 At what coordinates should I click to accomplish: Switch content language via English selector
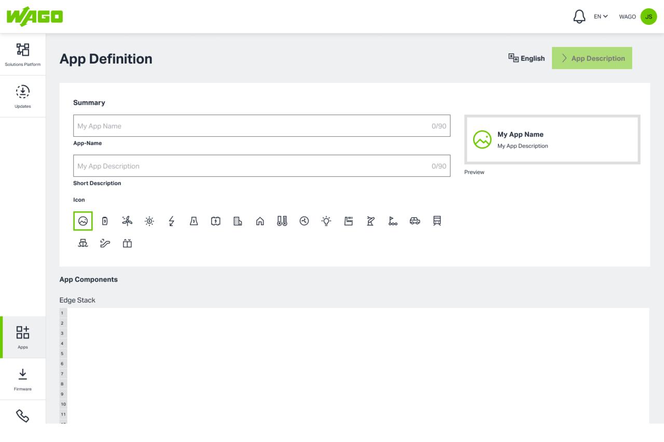527,59
